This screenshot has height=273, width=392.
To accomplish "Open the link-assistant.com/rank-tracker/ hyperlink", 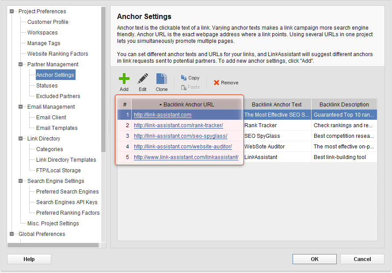I will coord(178,125).
